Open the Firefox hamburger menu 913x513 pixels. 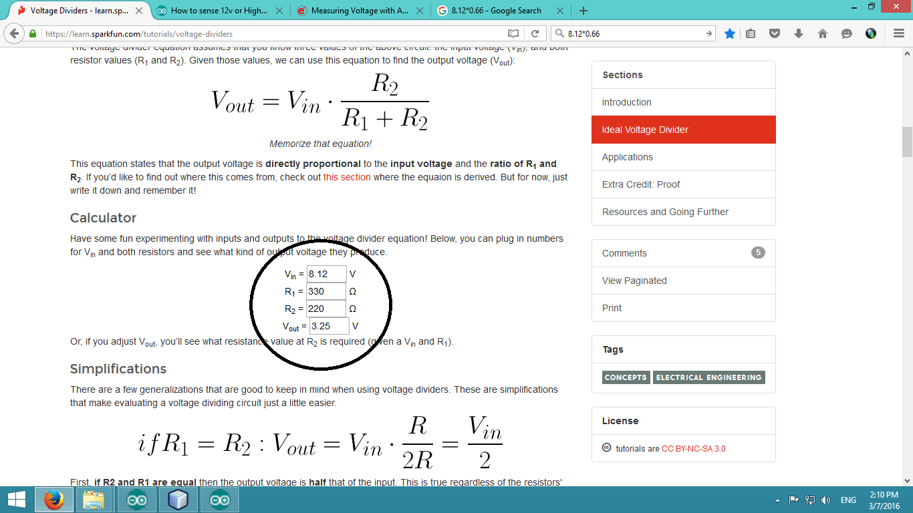(x=898, y=33)
